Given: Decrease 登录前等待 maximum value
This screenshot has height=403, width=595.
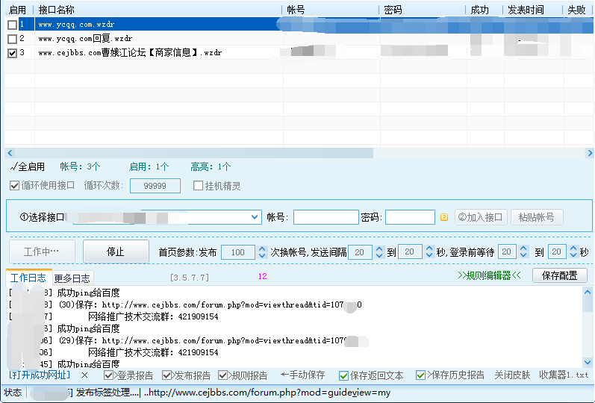Looking at the screenshot, I should tap(573, 255).
